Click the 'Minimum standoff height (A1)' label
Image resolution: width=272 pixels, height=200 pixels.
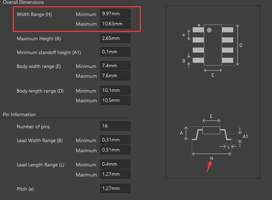49,52
